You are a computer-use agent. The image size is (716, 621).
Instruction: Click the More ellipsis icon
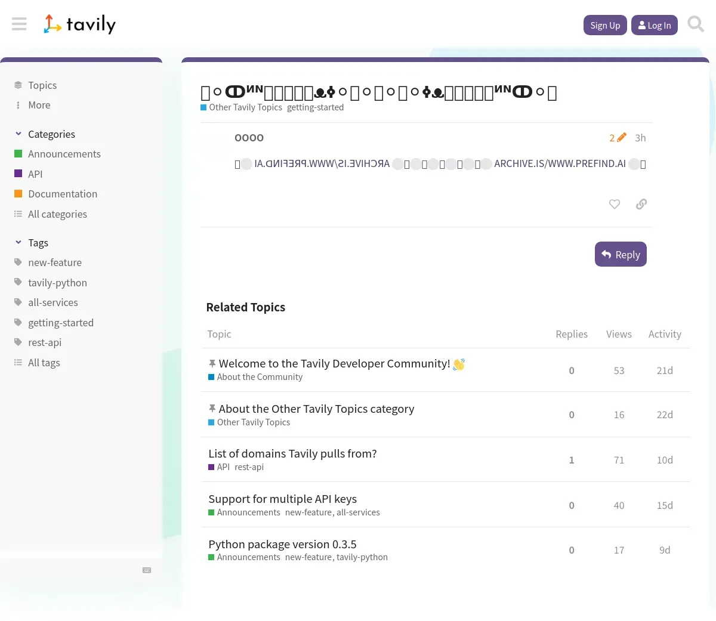point(18,105)
